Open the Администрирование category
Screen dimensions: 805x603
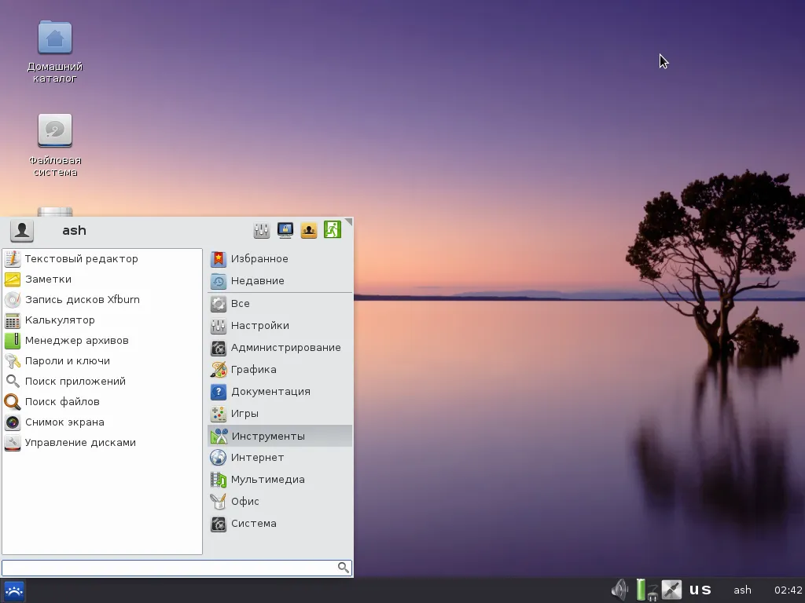coord(280,348)
